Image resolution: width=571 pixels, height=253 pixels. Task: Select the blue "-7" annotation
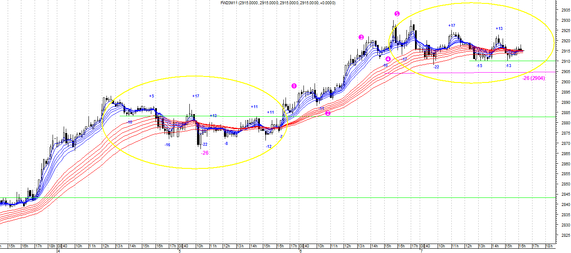point(281,136)
